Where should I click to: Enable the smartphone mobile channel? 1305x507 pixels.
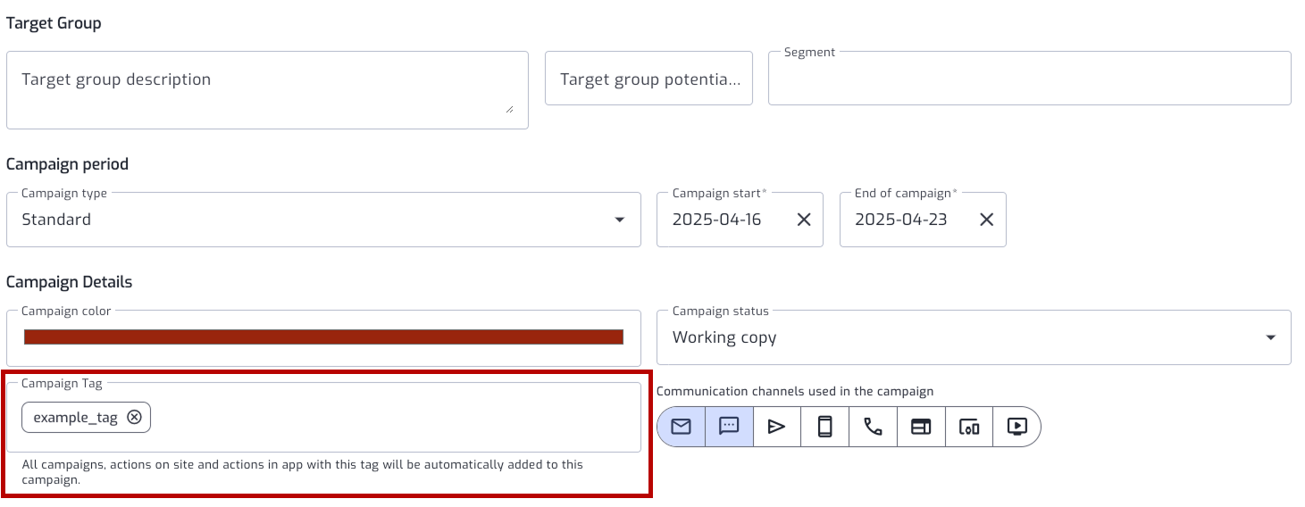(825, 427)
